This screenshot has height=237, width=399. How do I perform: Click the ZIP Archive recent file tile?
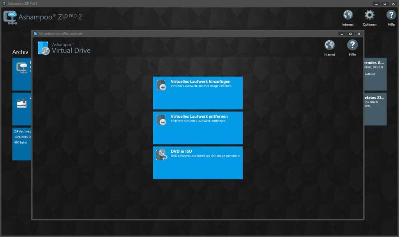pyautogui.click(x=22, y=144)
